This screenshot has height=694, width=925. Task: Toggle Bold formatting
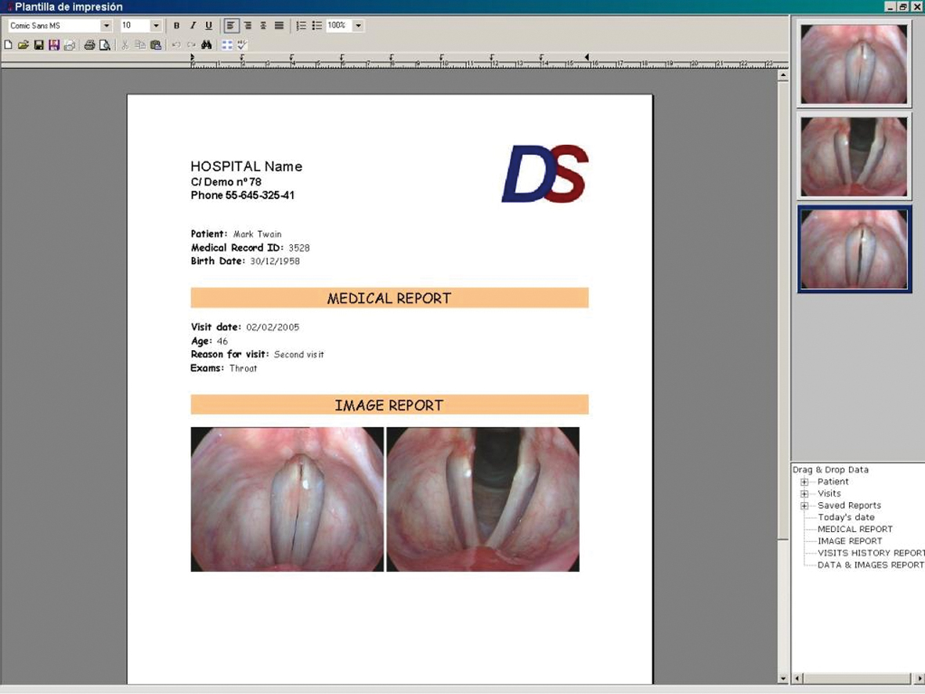176,26
